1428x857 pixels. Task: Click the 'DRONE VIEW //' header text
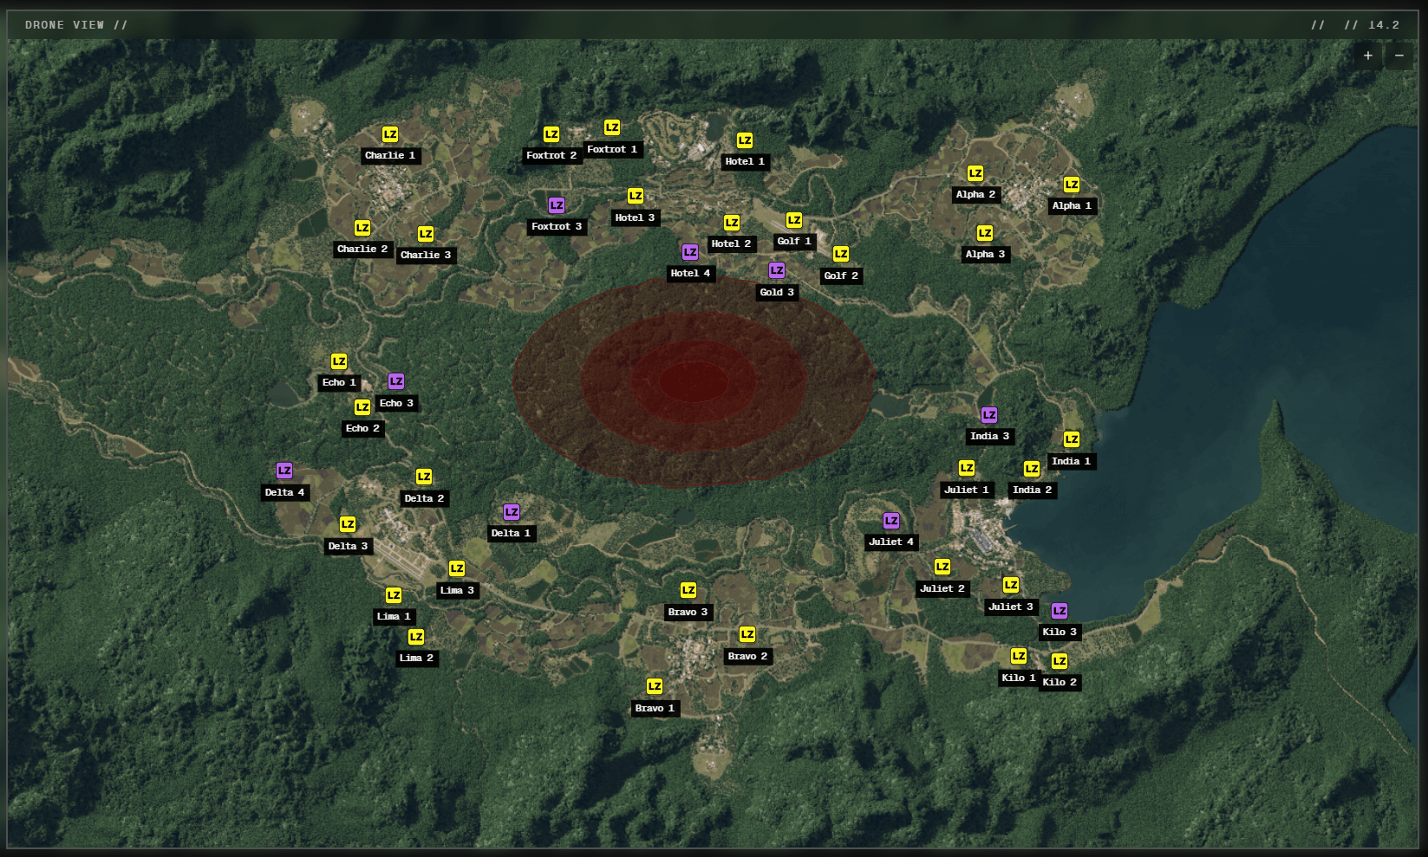(x=76, y=25)
